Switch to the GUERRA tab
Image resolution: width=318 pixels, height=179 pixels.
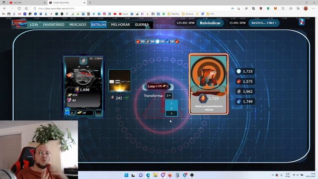142,24
